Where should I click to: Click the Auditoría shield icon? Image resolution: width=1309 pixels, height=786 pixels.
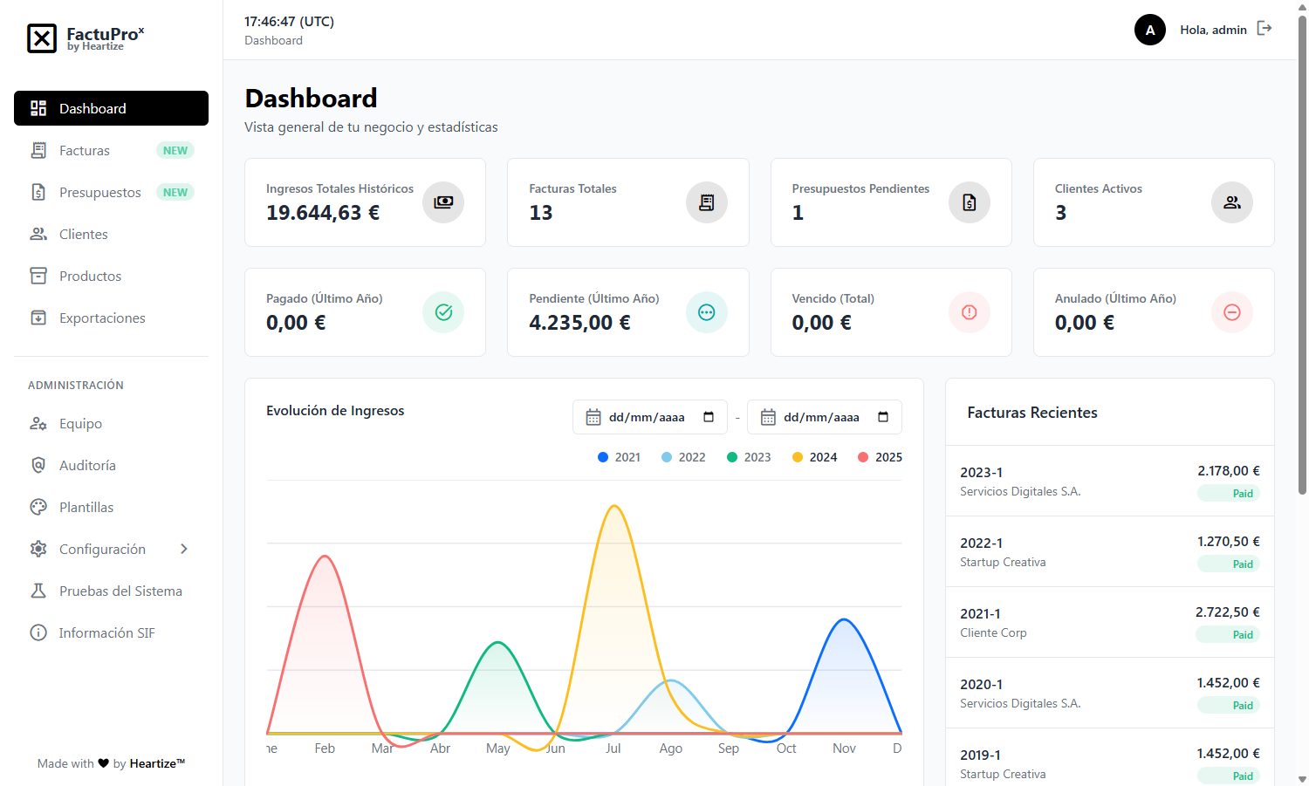[x=39, y=465]
